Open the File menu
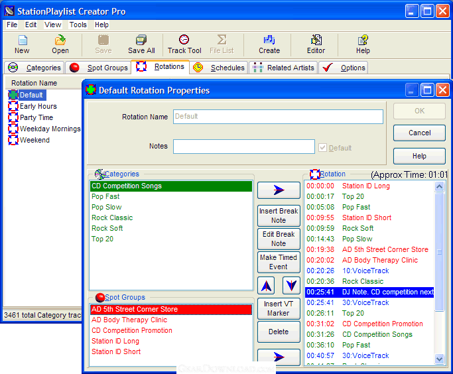The height and width of the screenshot is (374, 453). (12, 25)
